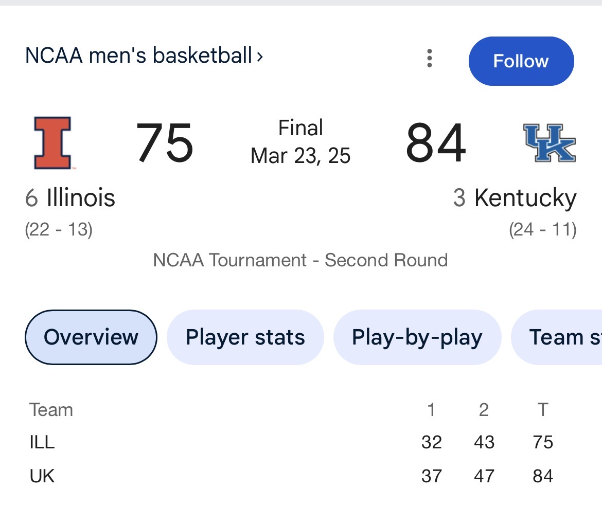
Task: Click Illinois record (22 - 13)
Action: point(59,229)
